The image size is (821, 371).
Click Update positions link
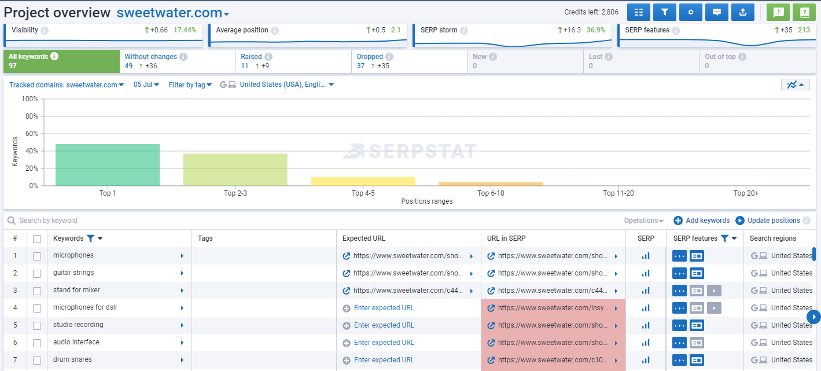(x=774, y=221)
